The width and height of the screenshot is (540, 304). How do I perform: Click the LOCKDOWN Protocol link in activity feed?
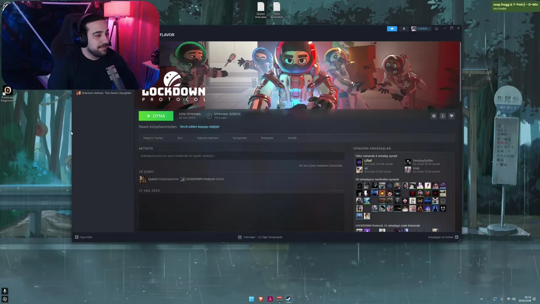click(200, 179)
